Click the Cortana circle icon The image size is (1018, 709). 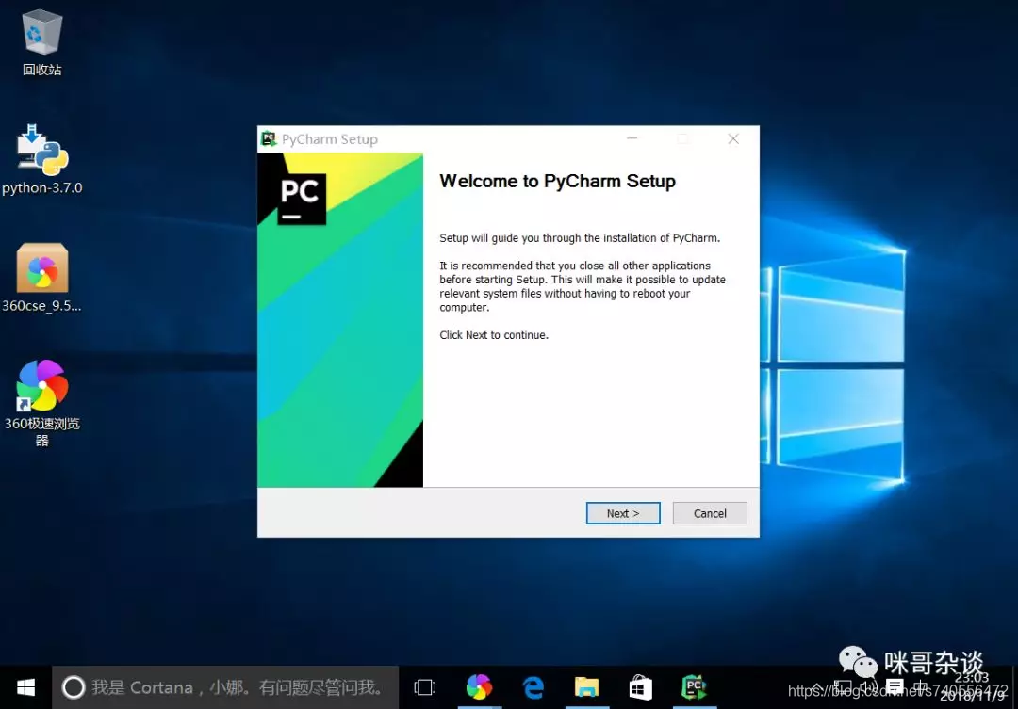[x=74, y=687]
